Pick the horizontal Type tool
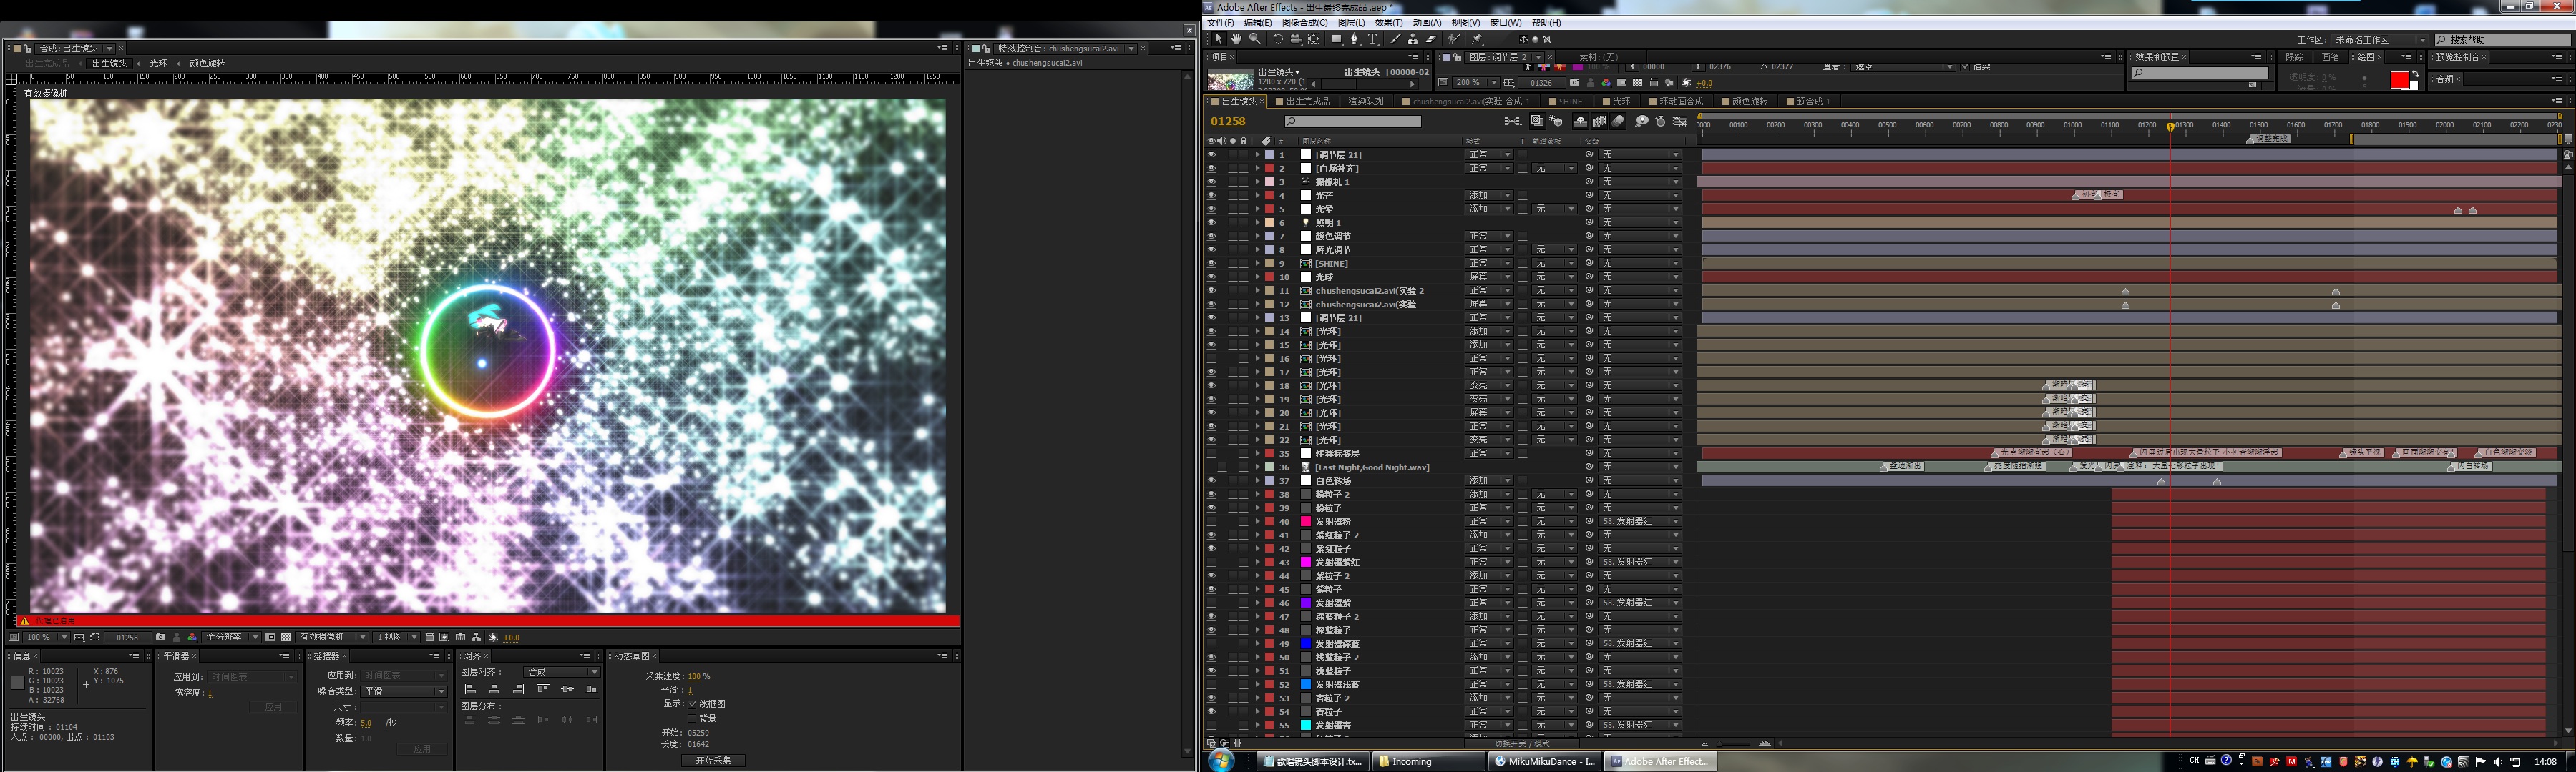Viewport: 2576px width, 772px height. 1373,39
